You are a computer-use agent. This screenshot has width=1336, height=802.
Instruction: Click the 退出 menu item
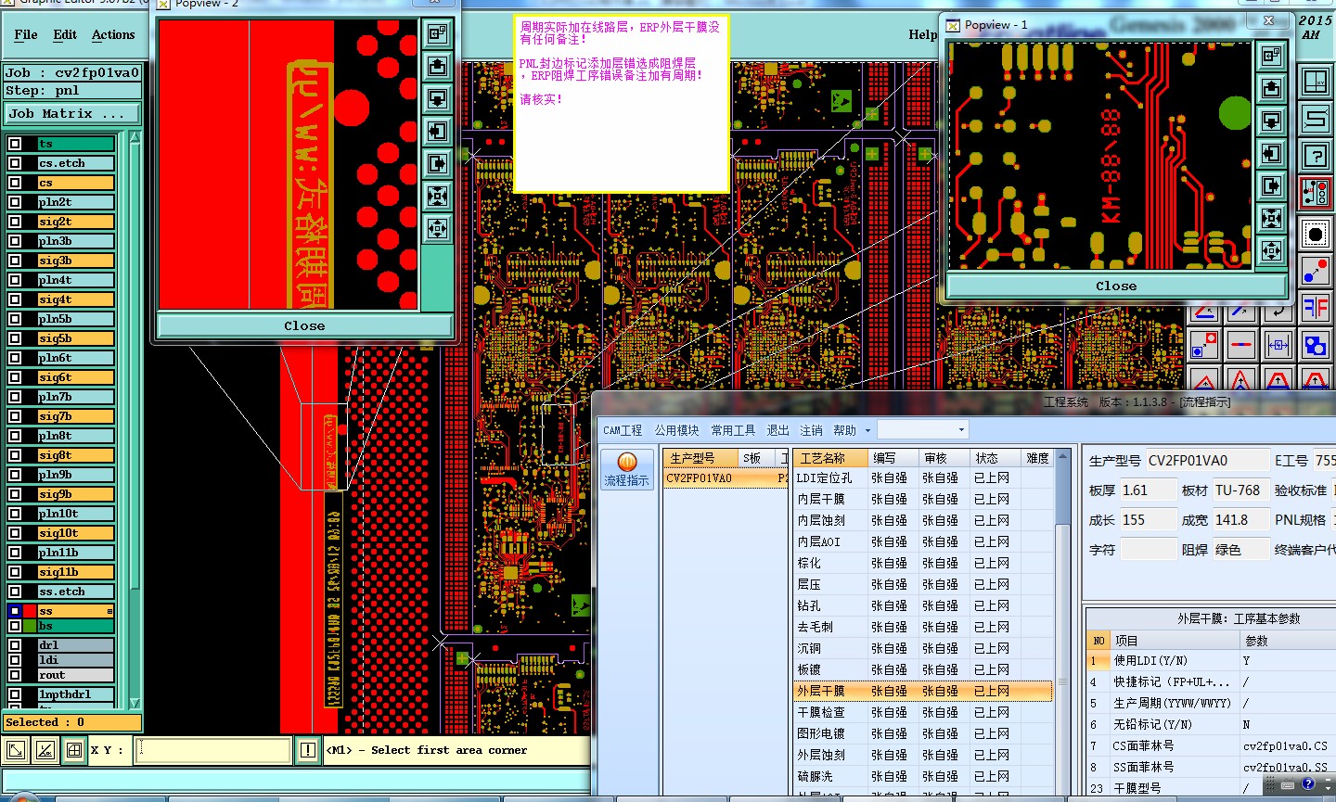[x=777, y=430]
